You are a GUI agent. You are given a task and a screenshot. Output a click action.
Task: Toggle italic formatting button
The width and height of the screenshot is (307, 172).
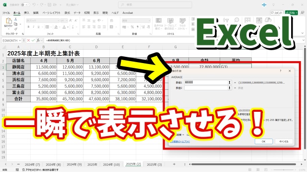tap(34, 27)
